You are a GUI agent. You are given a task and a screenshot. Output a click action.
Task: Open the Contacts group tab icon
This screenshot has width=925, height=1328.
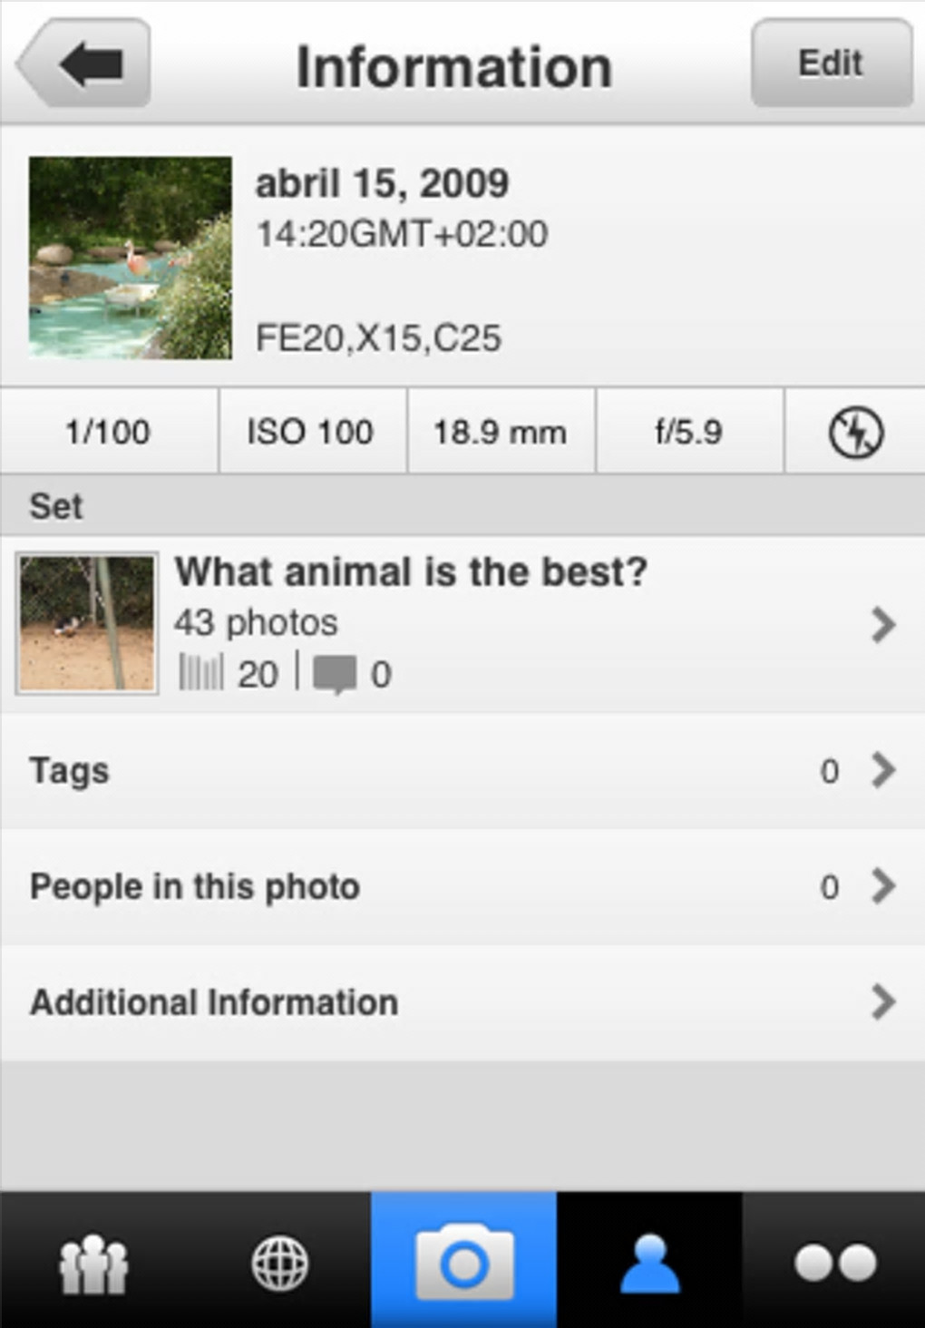pos(92,1263)
